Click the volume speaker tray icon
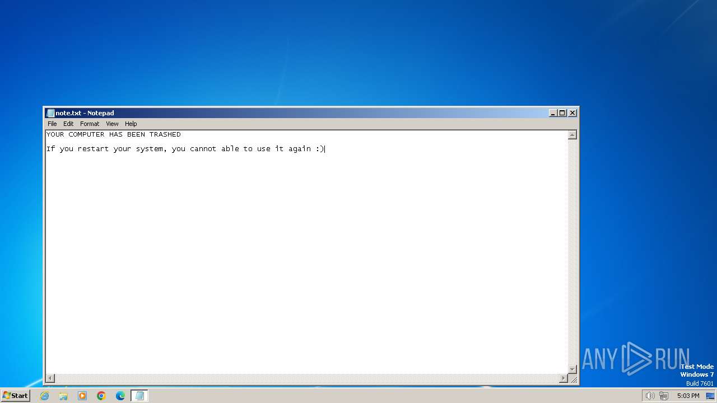This screenshot has height=403, width=717. (650, 396)
